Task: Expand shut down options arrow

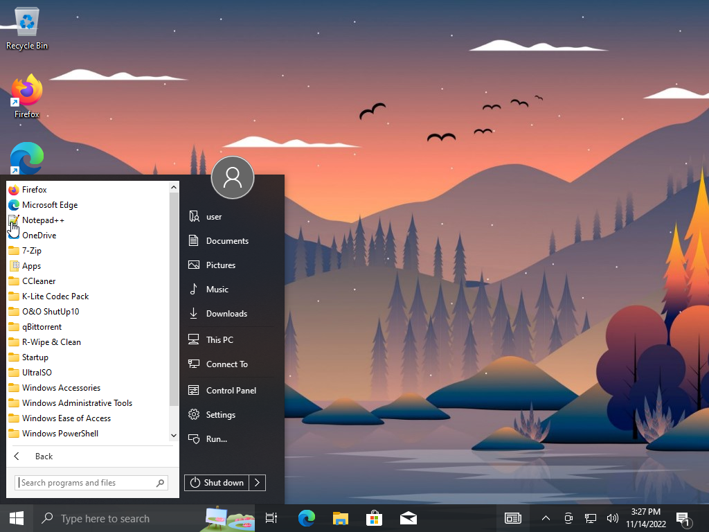Action: 258,483
